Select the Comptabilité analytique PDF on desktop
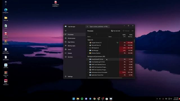180x101 pixels. pos(56,4)
